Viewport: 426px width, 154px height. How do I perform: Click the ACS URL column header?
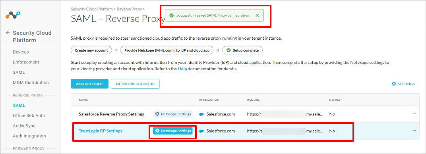253,100
